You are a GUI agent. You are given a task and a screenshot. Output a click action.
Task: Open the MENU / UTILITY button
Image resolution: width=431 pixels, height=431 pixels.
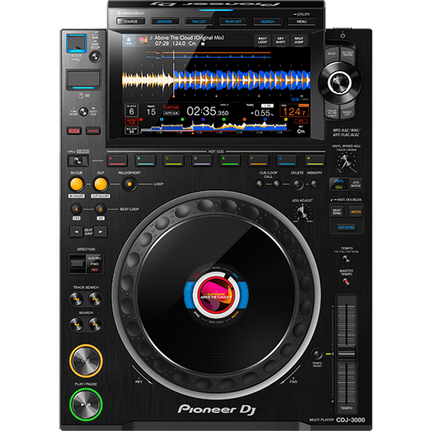[x=302, y=22]
